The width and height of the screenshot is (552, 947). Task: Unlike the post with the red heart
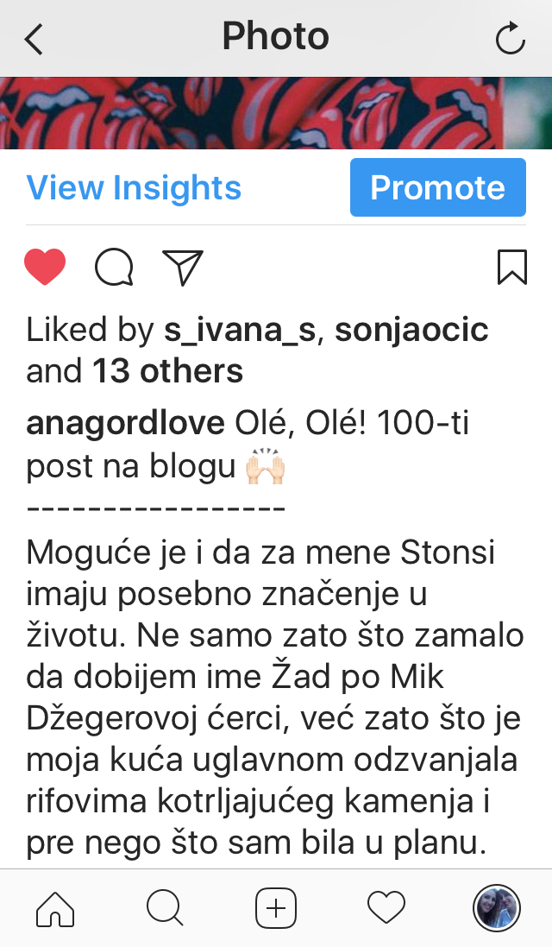coord(45,267)
